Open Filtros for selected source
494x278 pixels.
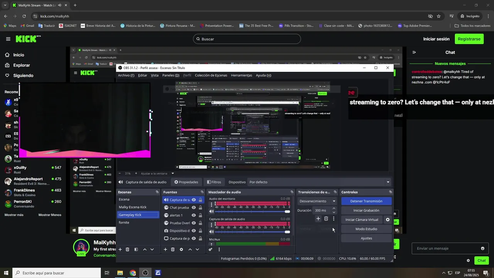214,182
